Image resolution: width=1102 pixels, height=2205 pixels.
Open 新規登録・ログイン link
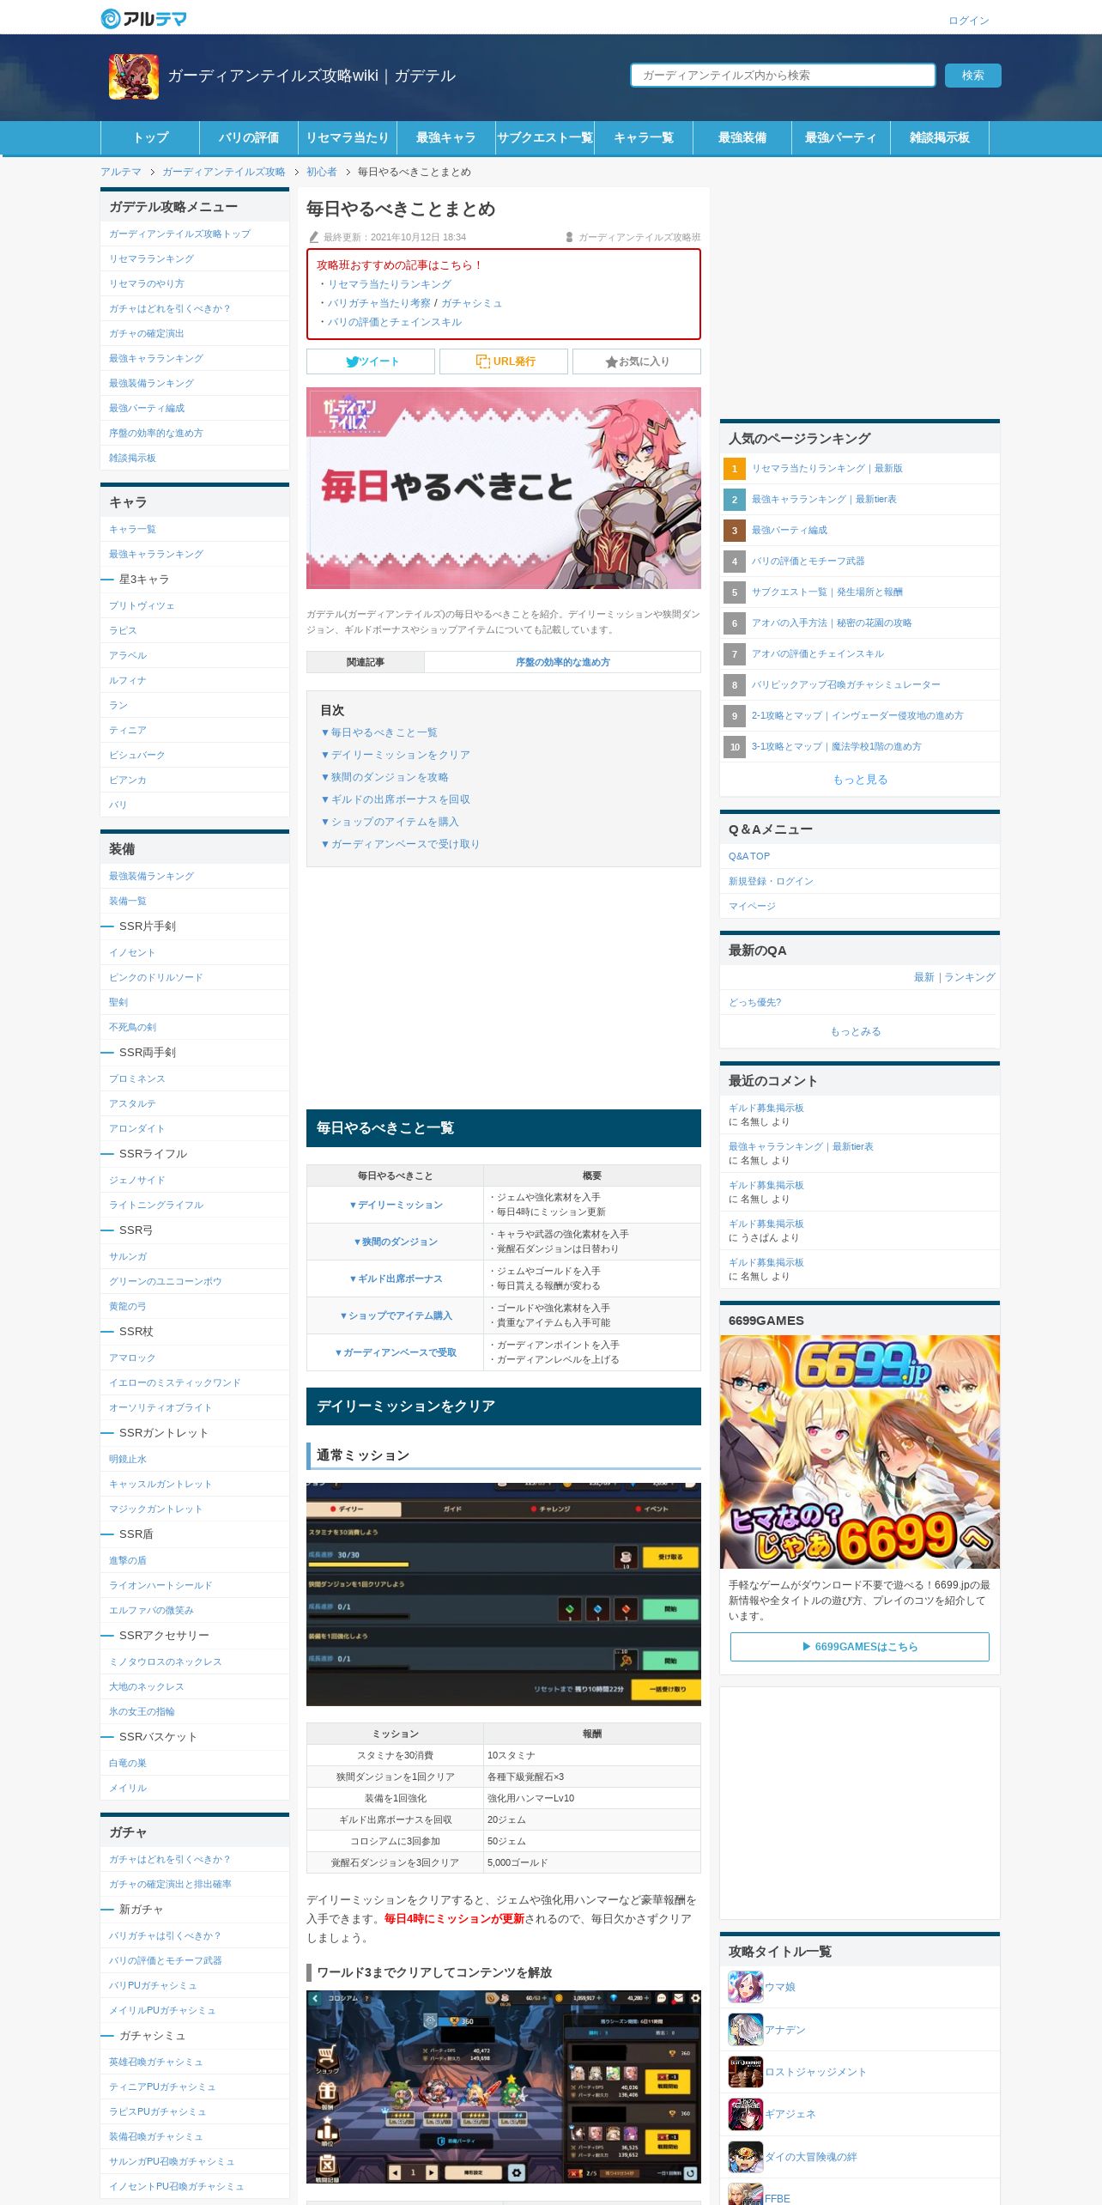pos(771,881)
